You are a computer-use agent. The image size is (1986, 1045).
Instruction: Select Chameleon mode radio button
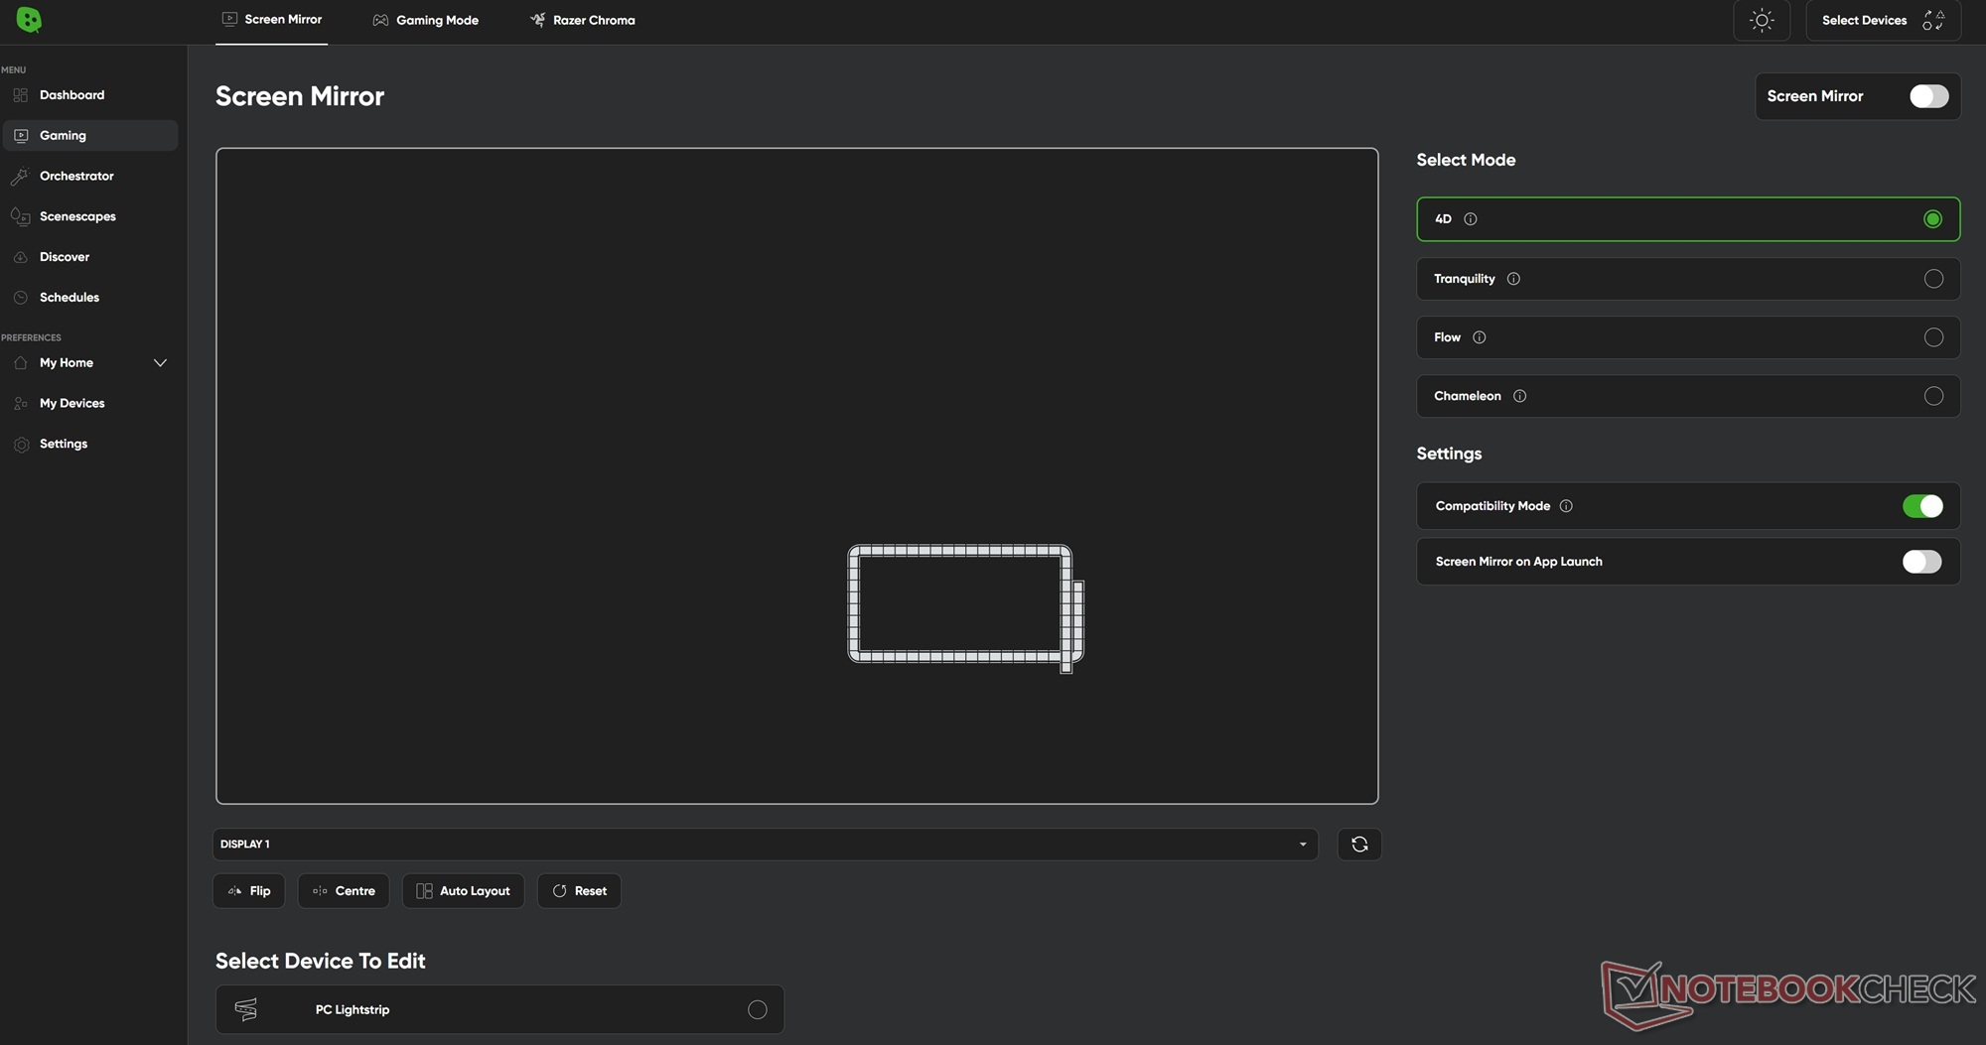point(1933,396)
